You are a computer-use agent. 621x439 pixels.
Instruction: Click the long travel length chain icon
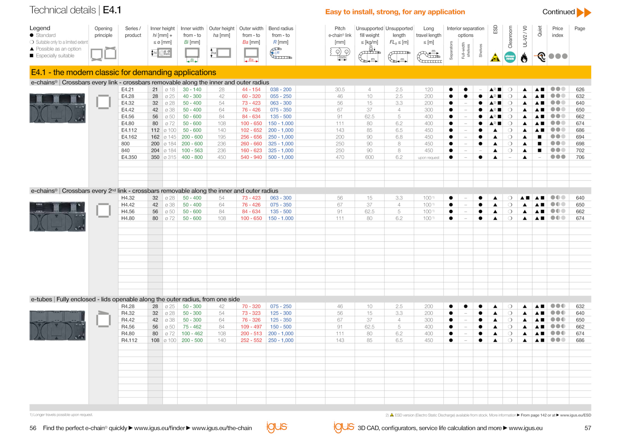click(x=429, y=57)
